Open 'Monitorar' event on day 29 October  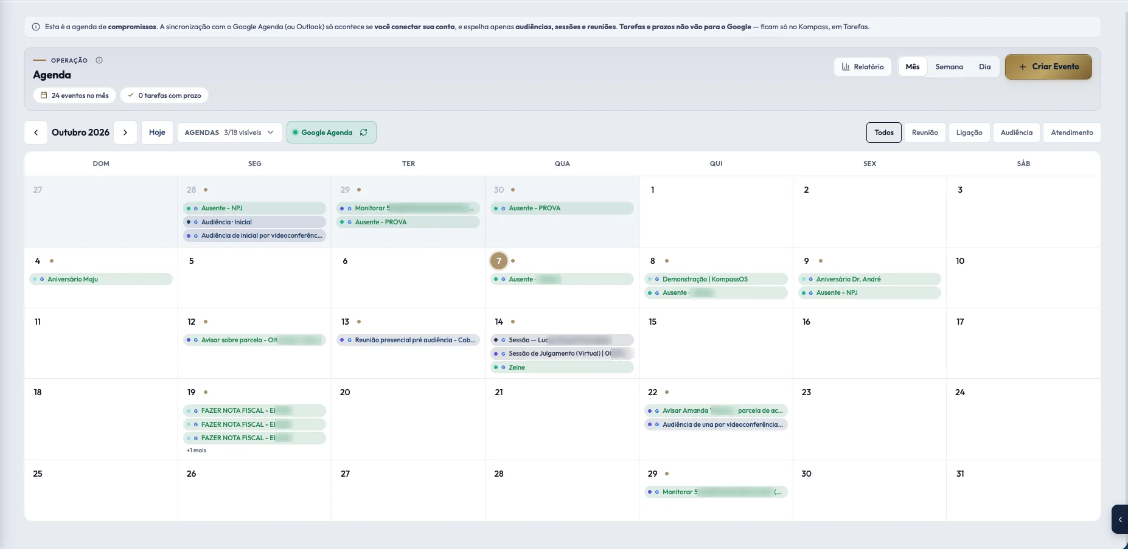click(716, 492)
